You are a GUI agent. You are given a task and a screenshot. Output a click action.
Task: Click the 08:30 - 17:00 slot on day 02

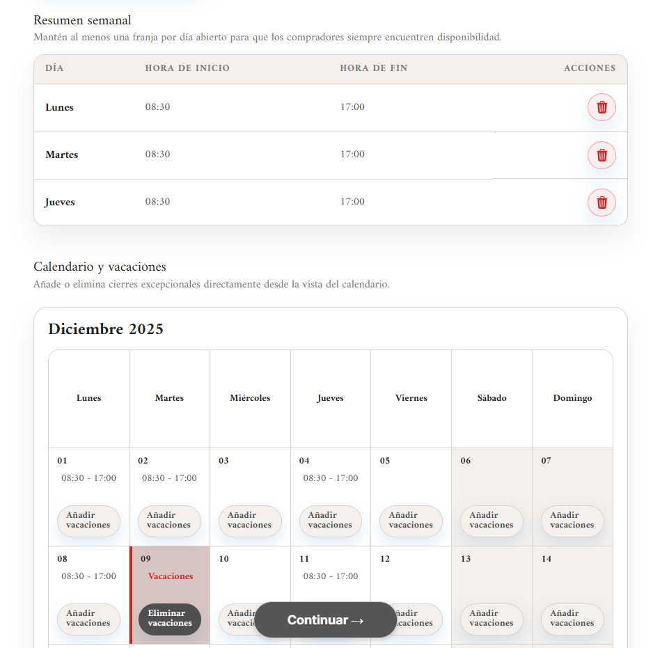click(x=169, y=478)
